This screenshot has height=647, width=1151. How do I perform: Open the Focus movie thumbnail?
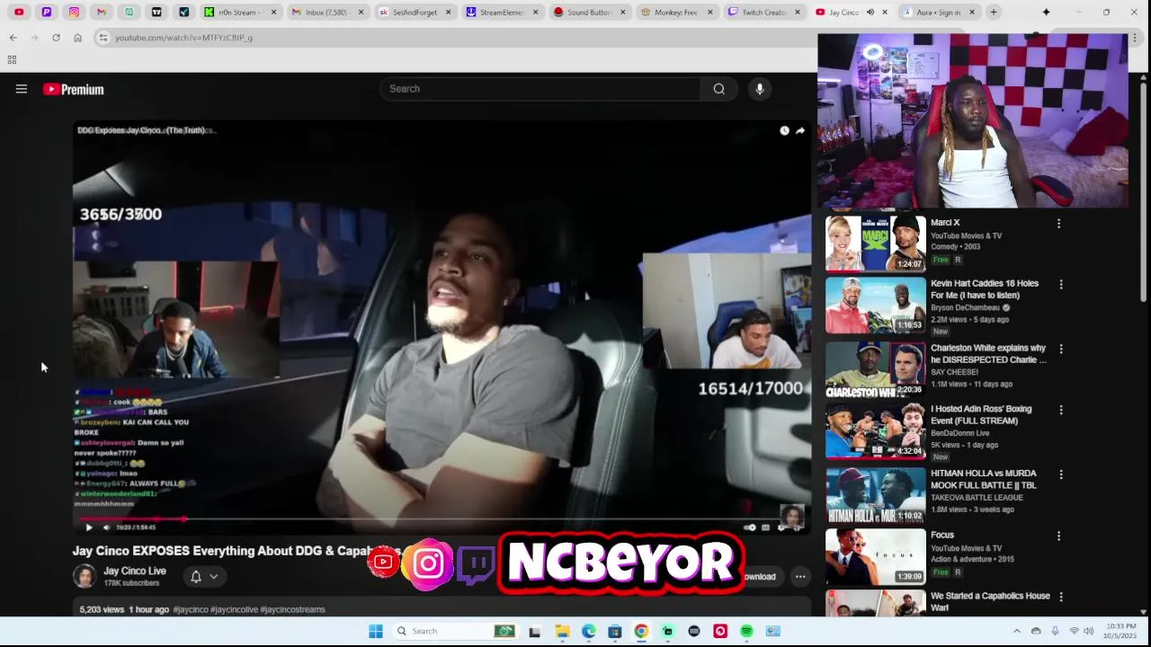coord(875,556)
